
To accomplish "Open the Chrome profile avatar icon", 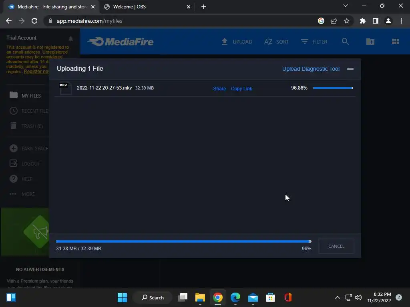I will tap(388, 21).
